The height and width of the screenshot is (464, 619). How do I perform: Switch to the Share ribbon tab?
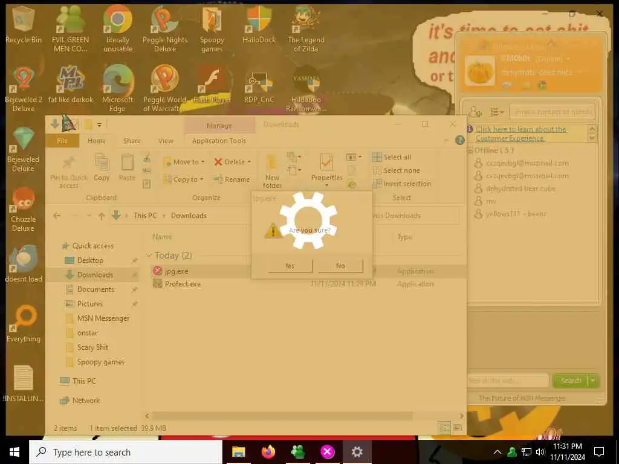(x=132, y=141)
